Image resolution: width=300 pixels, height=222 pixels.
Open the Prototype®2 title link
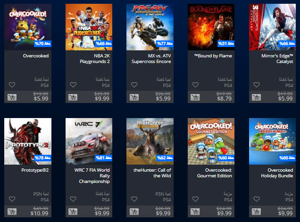tap(35, 170)
